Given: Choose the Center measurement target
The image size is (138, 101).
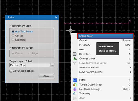Looking at the screenshot, I should 13,54.
